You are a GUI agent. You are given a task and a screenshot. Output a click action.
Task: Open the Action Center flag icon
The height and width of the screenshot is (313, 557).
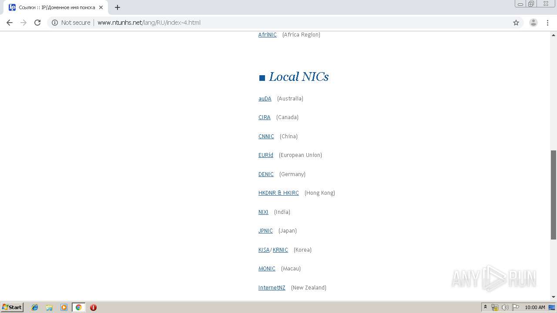516,307
